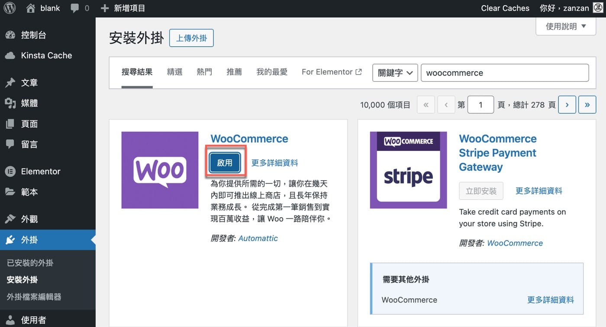Screen dimensions: 606x327
Task: Click the 控制台 dashboard icon
Action: [x=10, y=35]
